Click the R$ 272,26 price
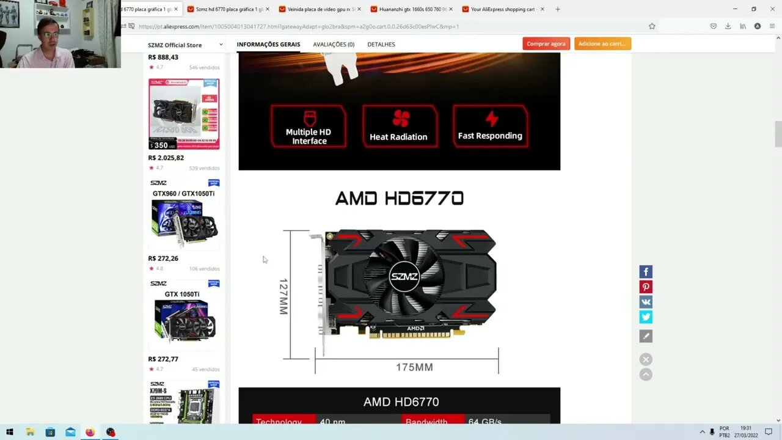 (163, 258)
